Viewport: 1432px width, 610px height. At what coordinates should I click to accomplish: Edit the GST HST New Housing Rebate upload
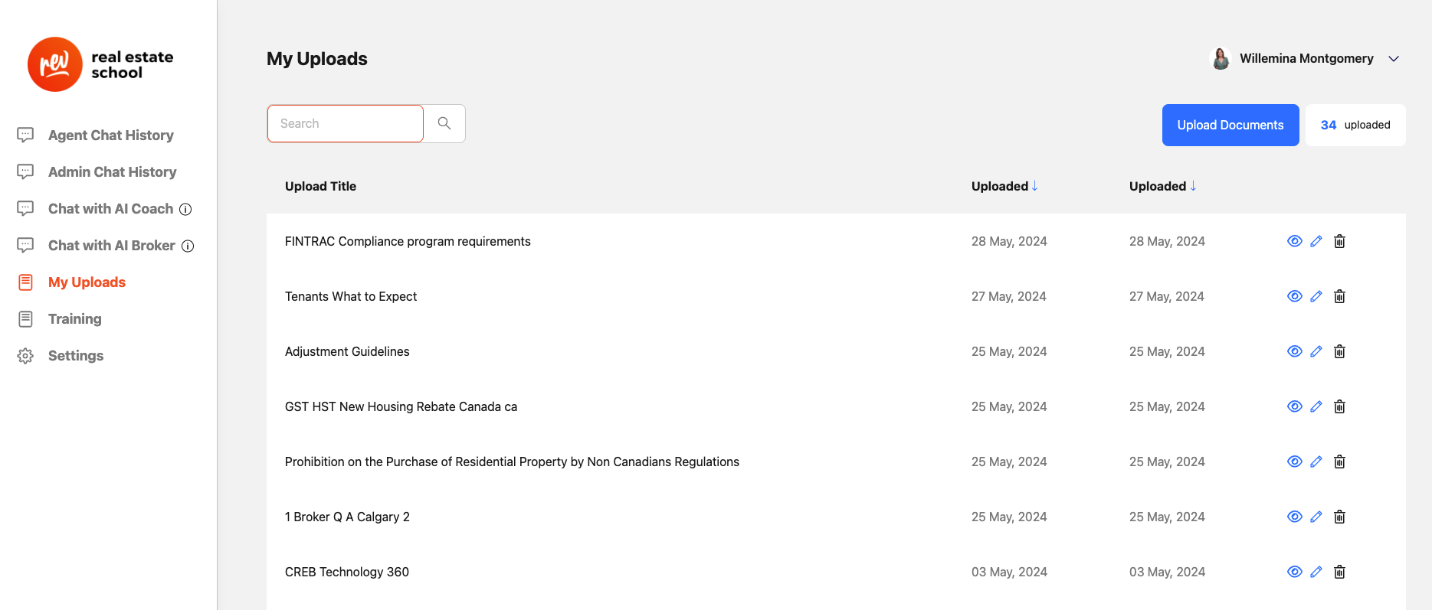[x=1316, y=406]
